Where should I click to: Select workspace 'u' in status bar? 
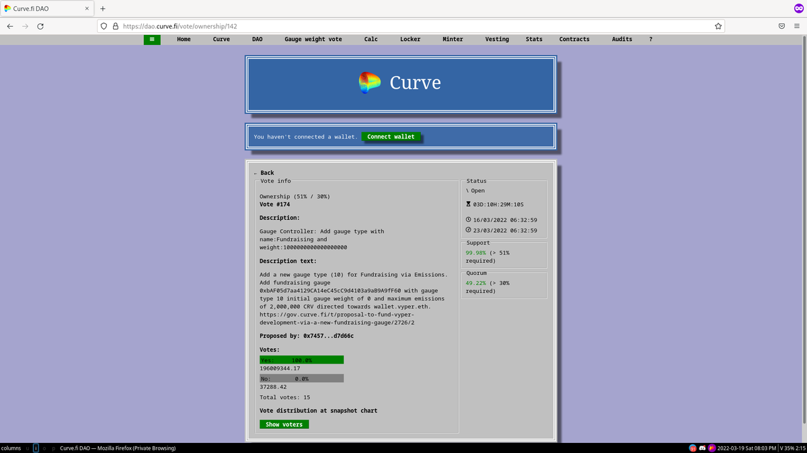pos(26,448)
